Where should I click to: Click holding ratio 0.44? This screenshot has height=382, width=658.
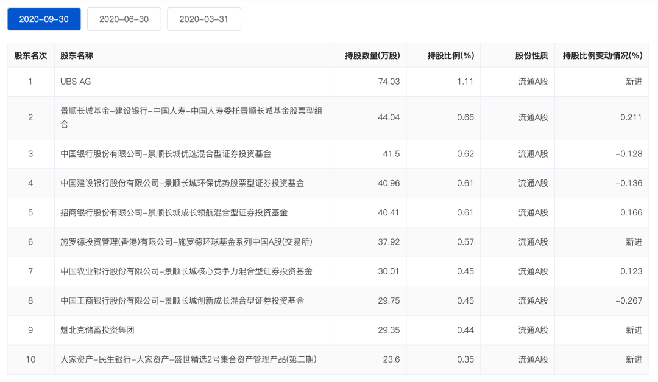coord(465,330)
